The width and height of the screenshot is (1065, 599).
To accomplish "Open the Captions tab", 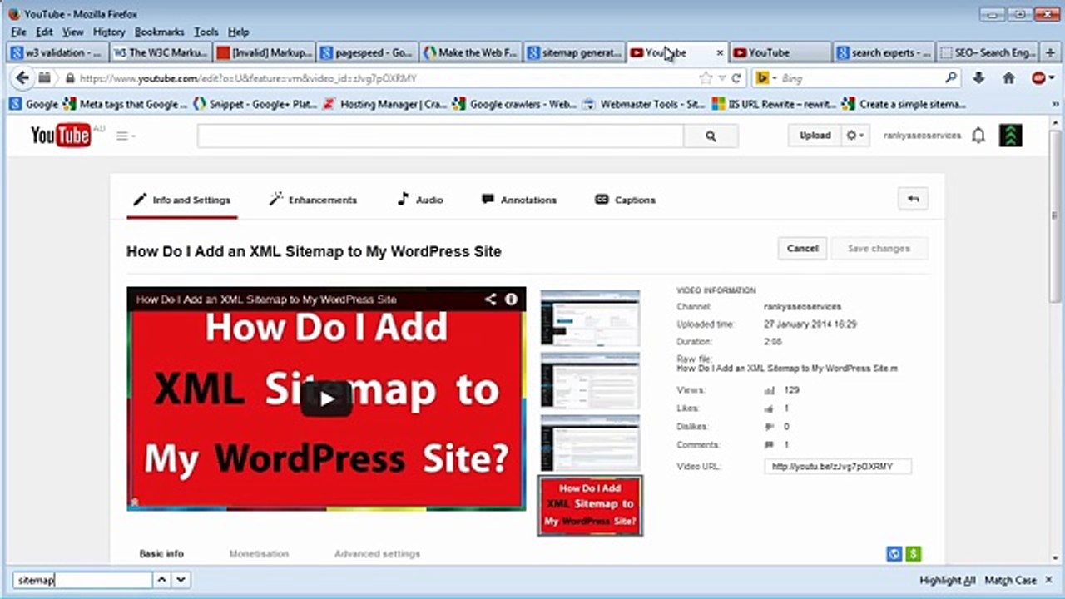I will 626,200.
